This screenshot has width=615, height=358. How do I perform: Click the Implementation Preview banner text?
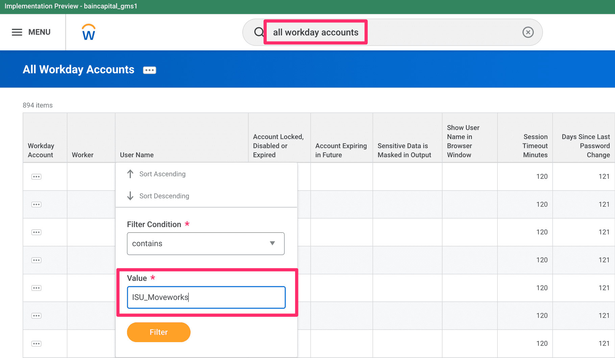point(71,6)
